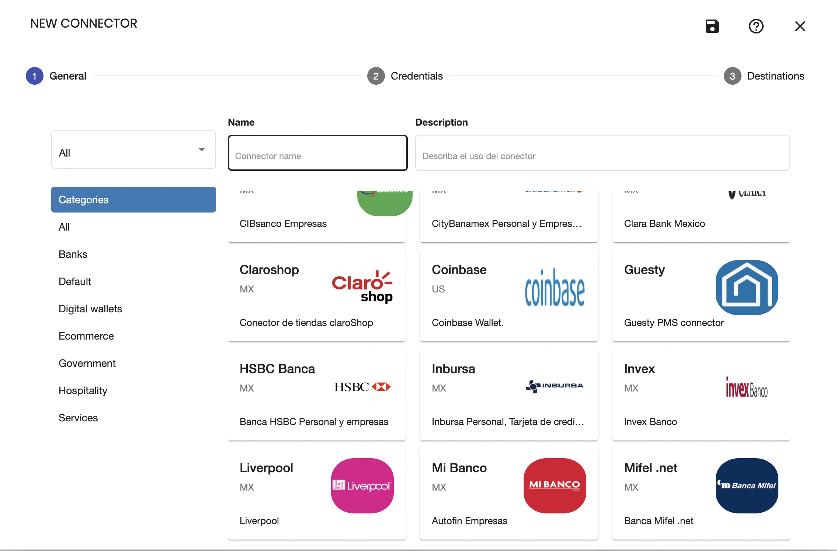
Task: Go to step 1 General
Action: point(56,76)
